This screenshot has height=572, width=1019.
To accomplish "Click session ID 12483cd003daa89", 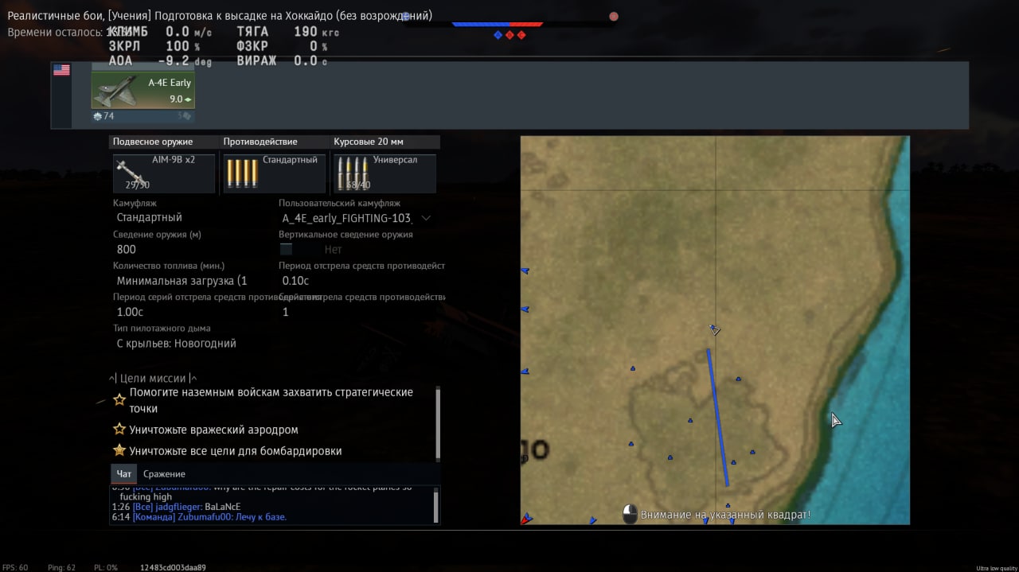I will coord(173,567).
